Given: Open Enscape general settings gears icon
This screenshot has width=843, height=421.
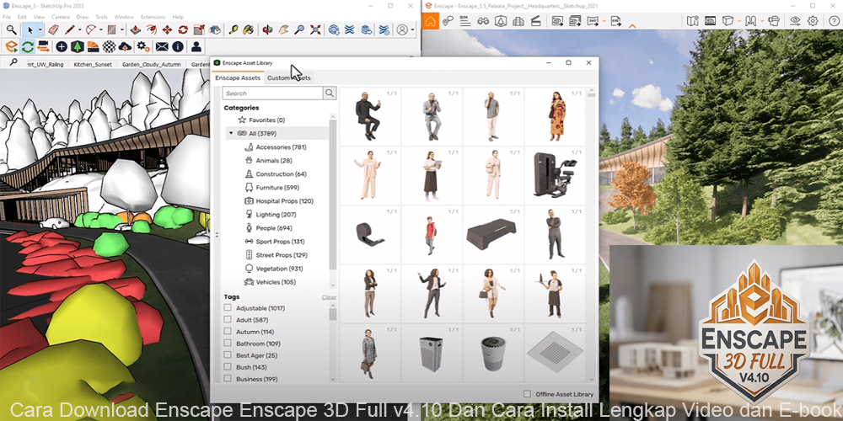Looking at the screenshot, I should click(143, 46).
